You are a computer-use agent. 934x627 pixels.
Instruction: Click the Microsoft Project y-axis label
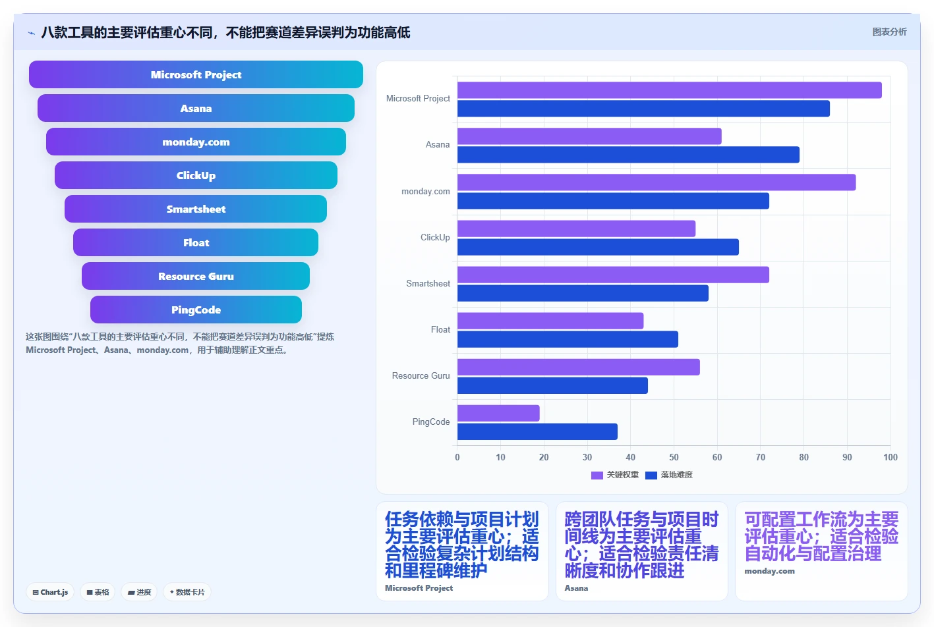tap(418, 99)
